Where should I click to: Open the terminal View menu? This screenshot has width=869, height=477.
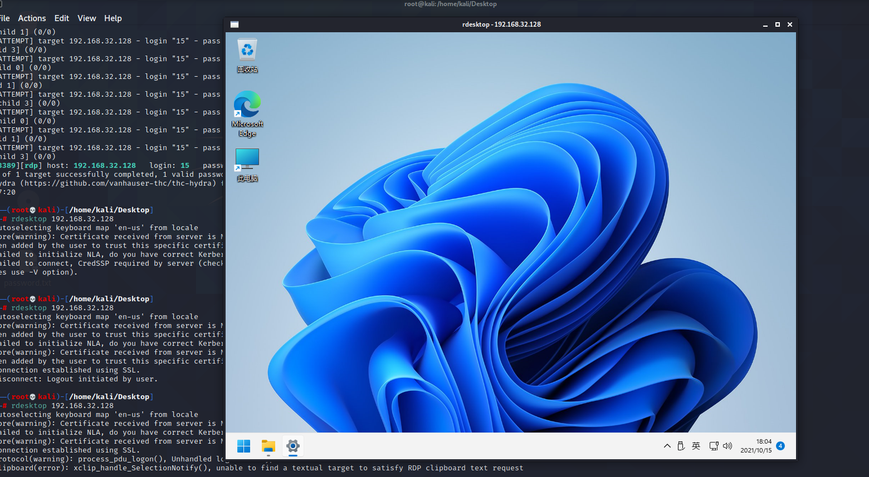86,18
